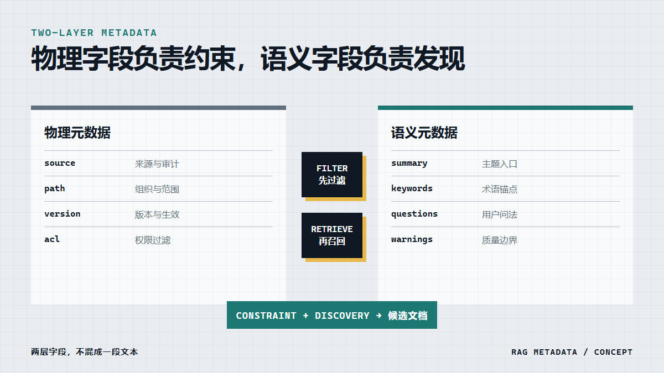Select the summary field name
Screen dimensions: 664x373
click(x=409, y=163)
